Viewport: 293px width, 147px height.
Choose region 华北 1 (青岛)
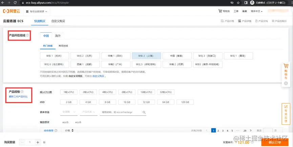(x=238, y=56)
